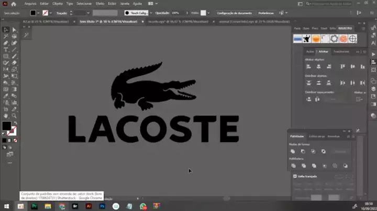The width and height of the screenshot is (377, 211).
Task: Align objects to horizontal left
Action: (309, 66)
